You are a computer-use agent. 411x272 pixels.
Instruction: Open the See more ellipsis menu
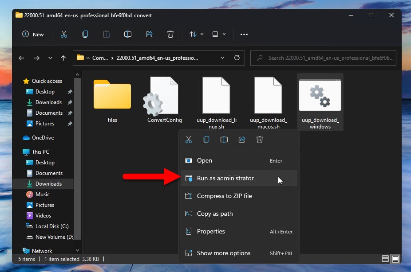tap(244, 34)
